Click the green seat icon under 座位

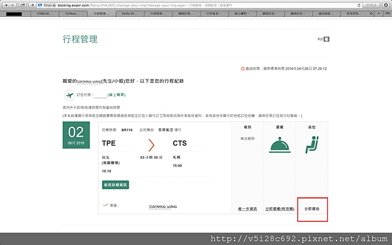312,144
